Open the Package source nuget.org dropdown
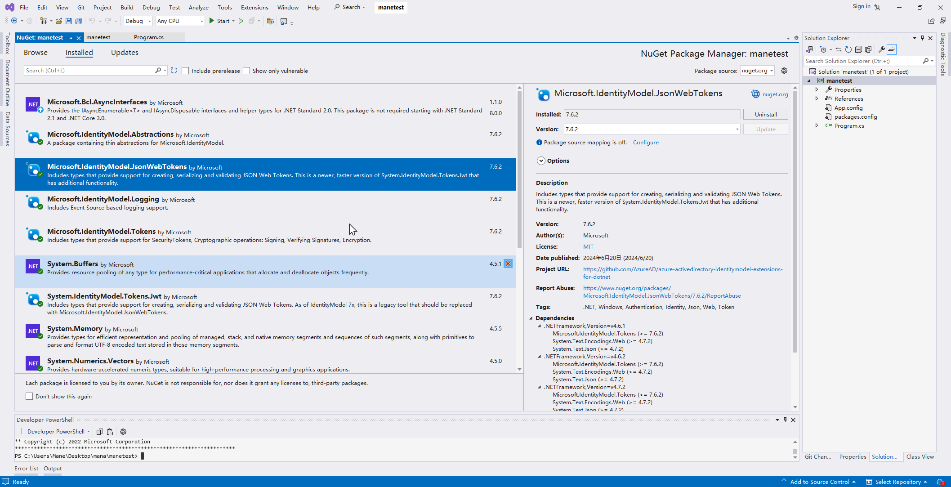This screenshot has height=487, width=951. pyautogui.click(x=757, y=71)
